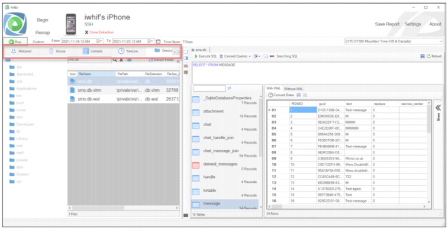The height and width of the screenshot is (229, 448).
Task: Open the Canned Queries dropdown
Action: click(x=235, y=56)
